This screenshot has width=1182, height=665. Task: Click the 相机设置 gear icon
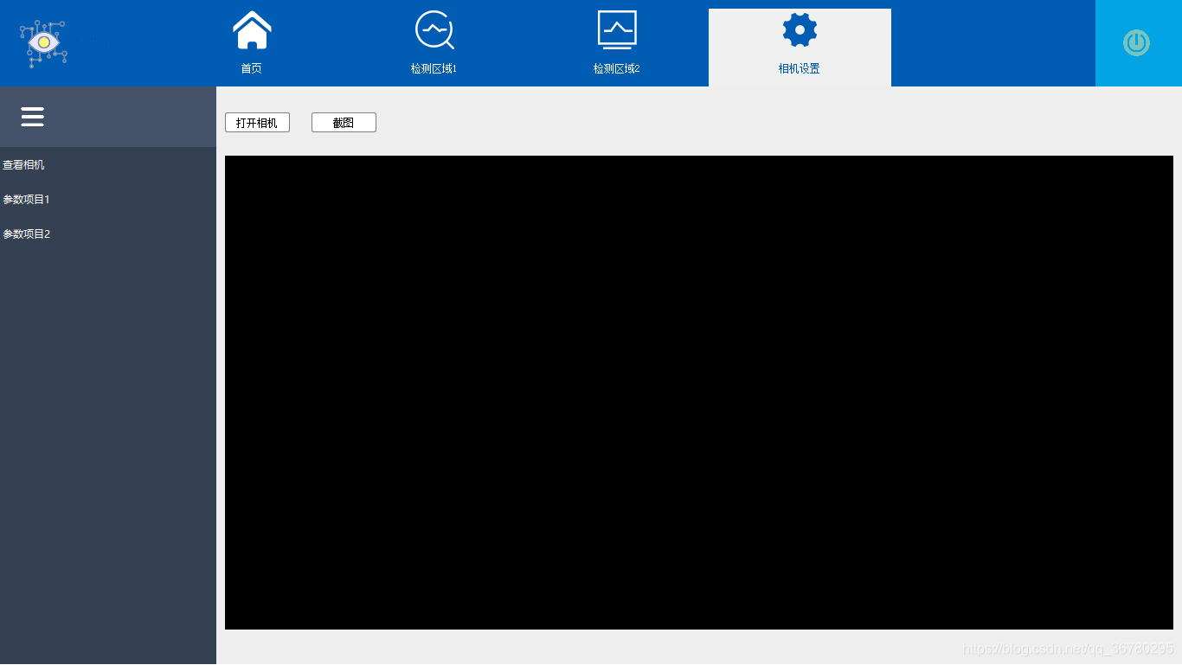click(x=800, y=30)
